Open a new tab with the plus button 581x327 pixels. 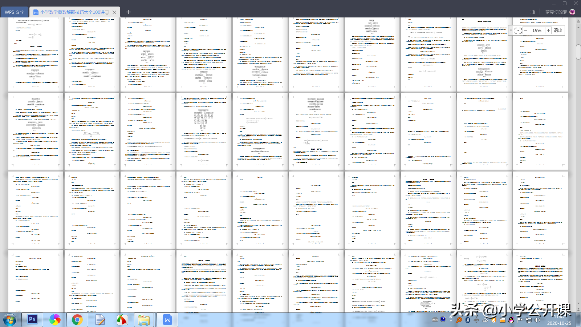pyautogui.click(x=128, y=12)
